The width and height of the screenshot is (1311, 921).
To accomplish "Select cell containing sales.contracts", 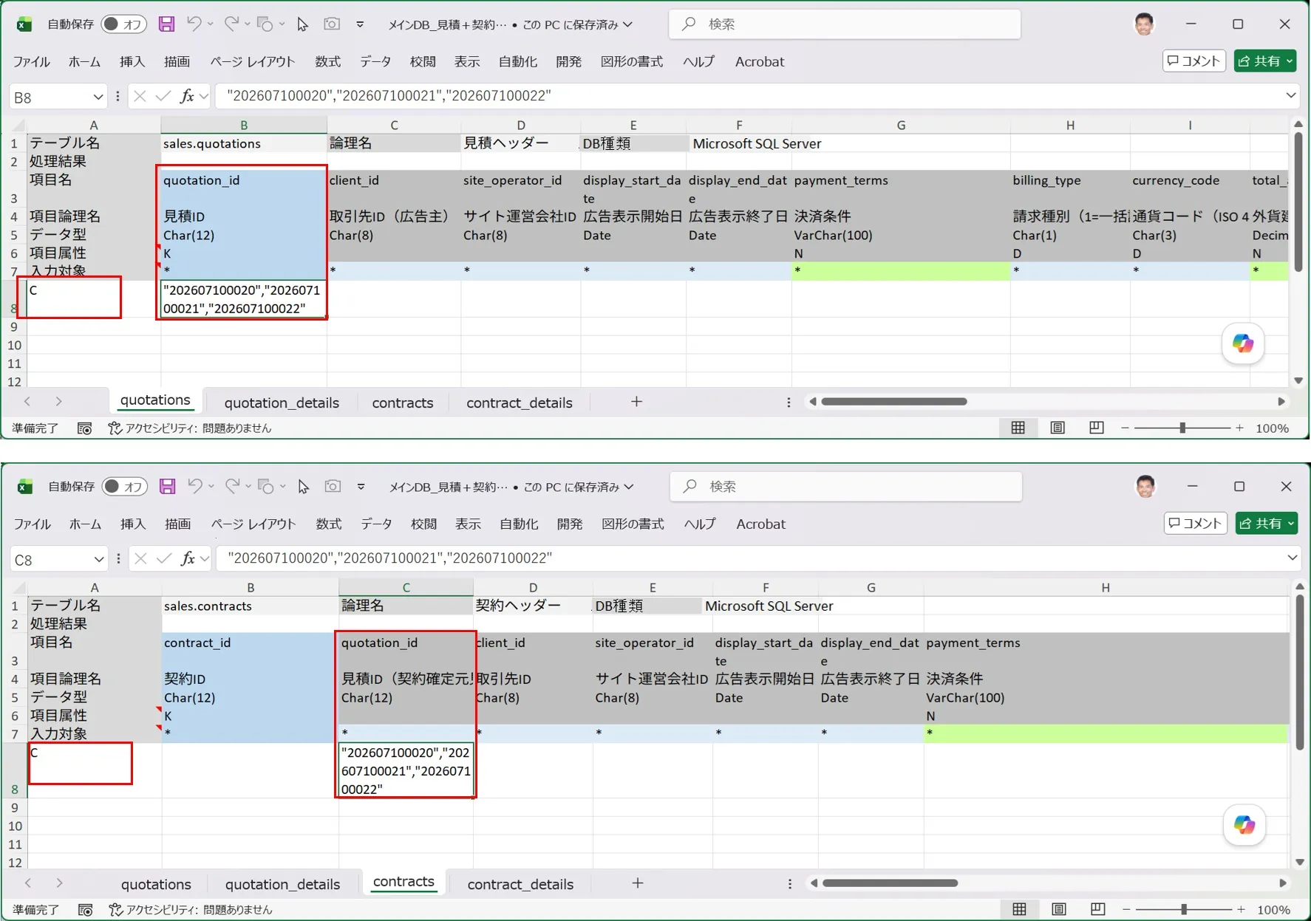I will coord(251,606).
